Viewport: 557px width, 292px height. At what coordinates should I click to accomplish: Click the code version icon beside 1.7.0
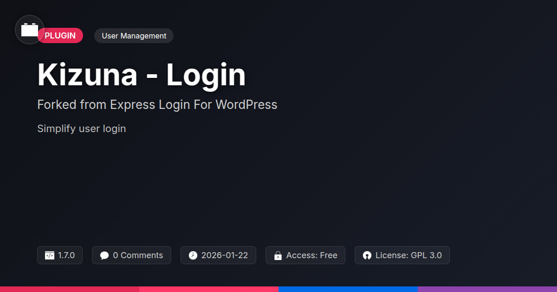point(50,255)
